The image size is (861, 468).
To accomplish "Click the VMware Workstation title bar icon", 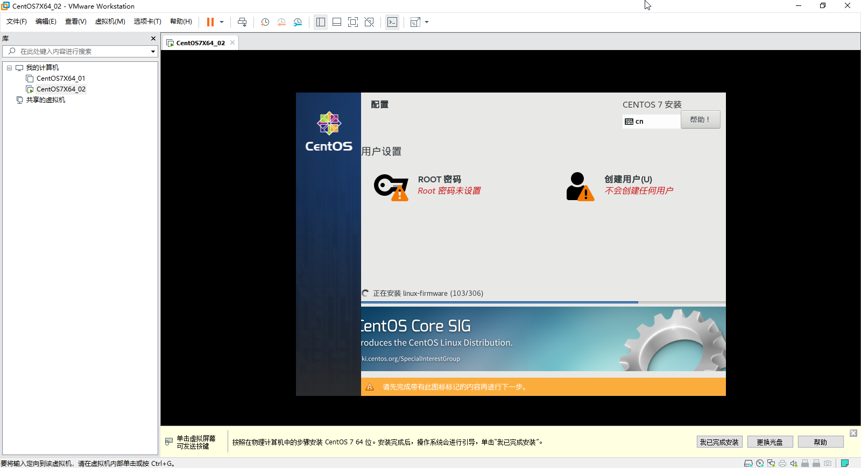I will [5, 6].
